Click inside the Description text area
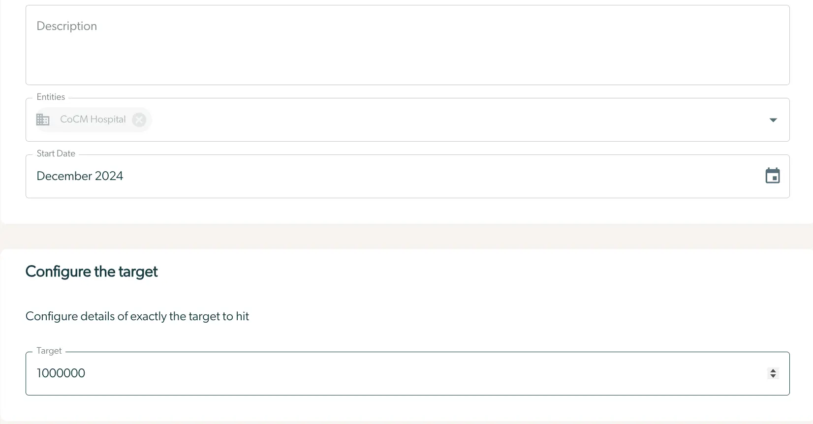Image resolution: width=813 pixels, height=424 pixels. (x=344, y=44)
